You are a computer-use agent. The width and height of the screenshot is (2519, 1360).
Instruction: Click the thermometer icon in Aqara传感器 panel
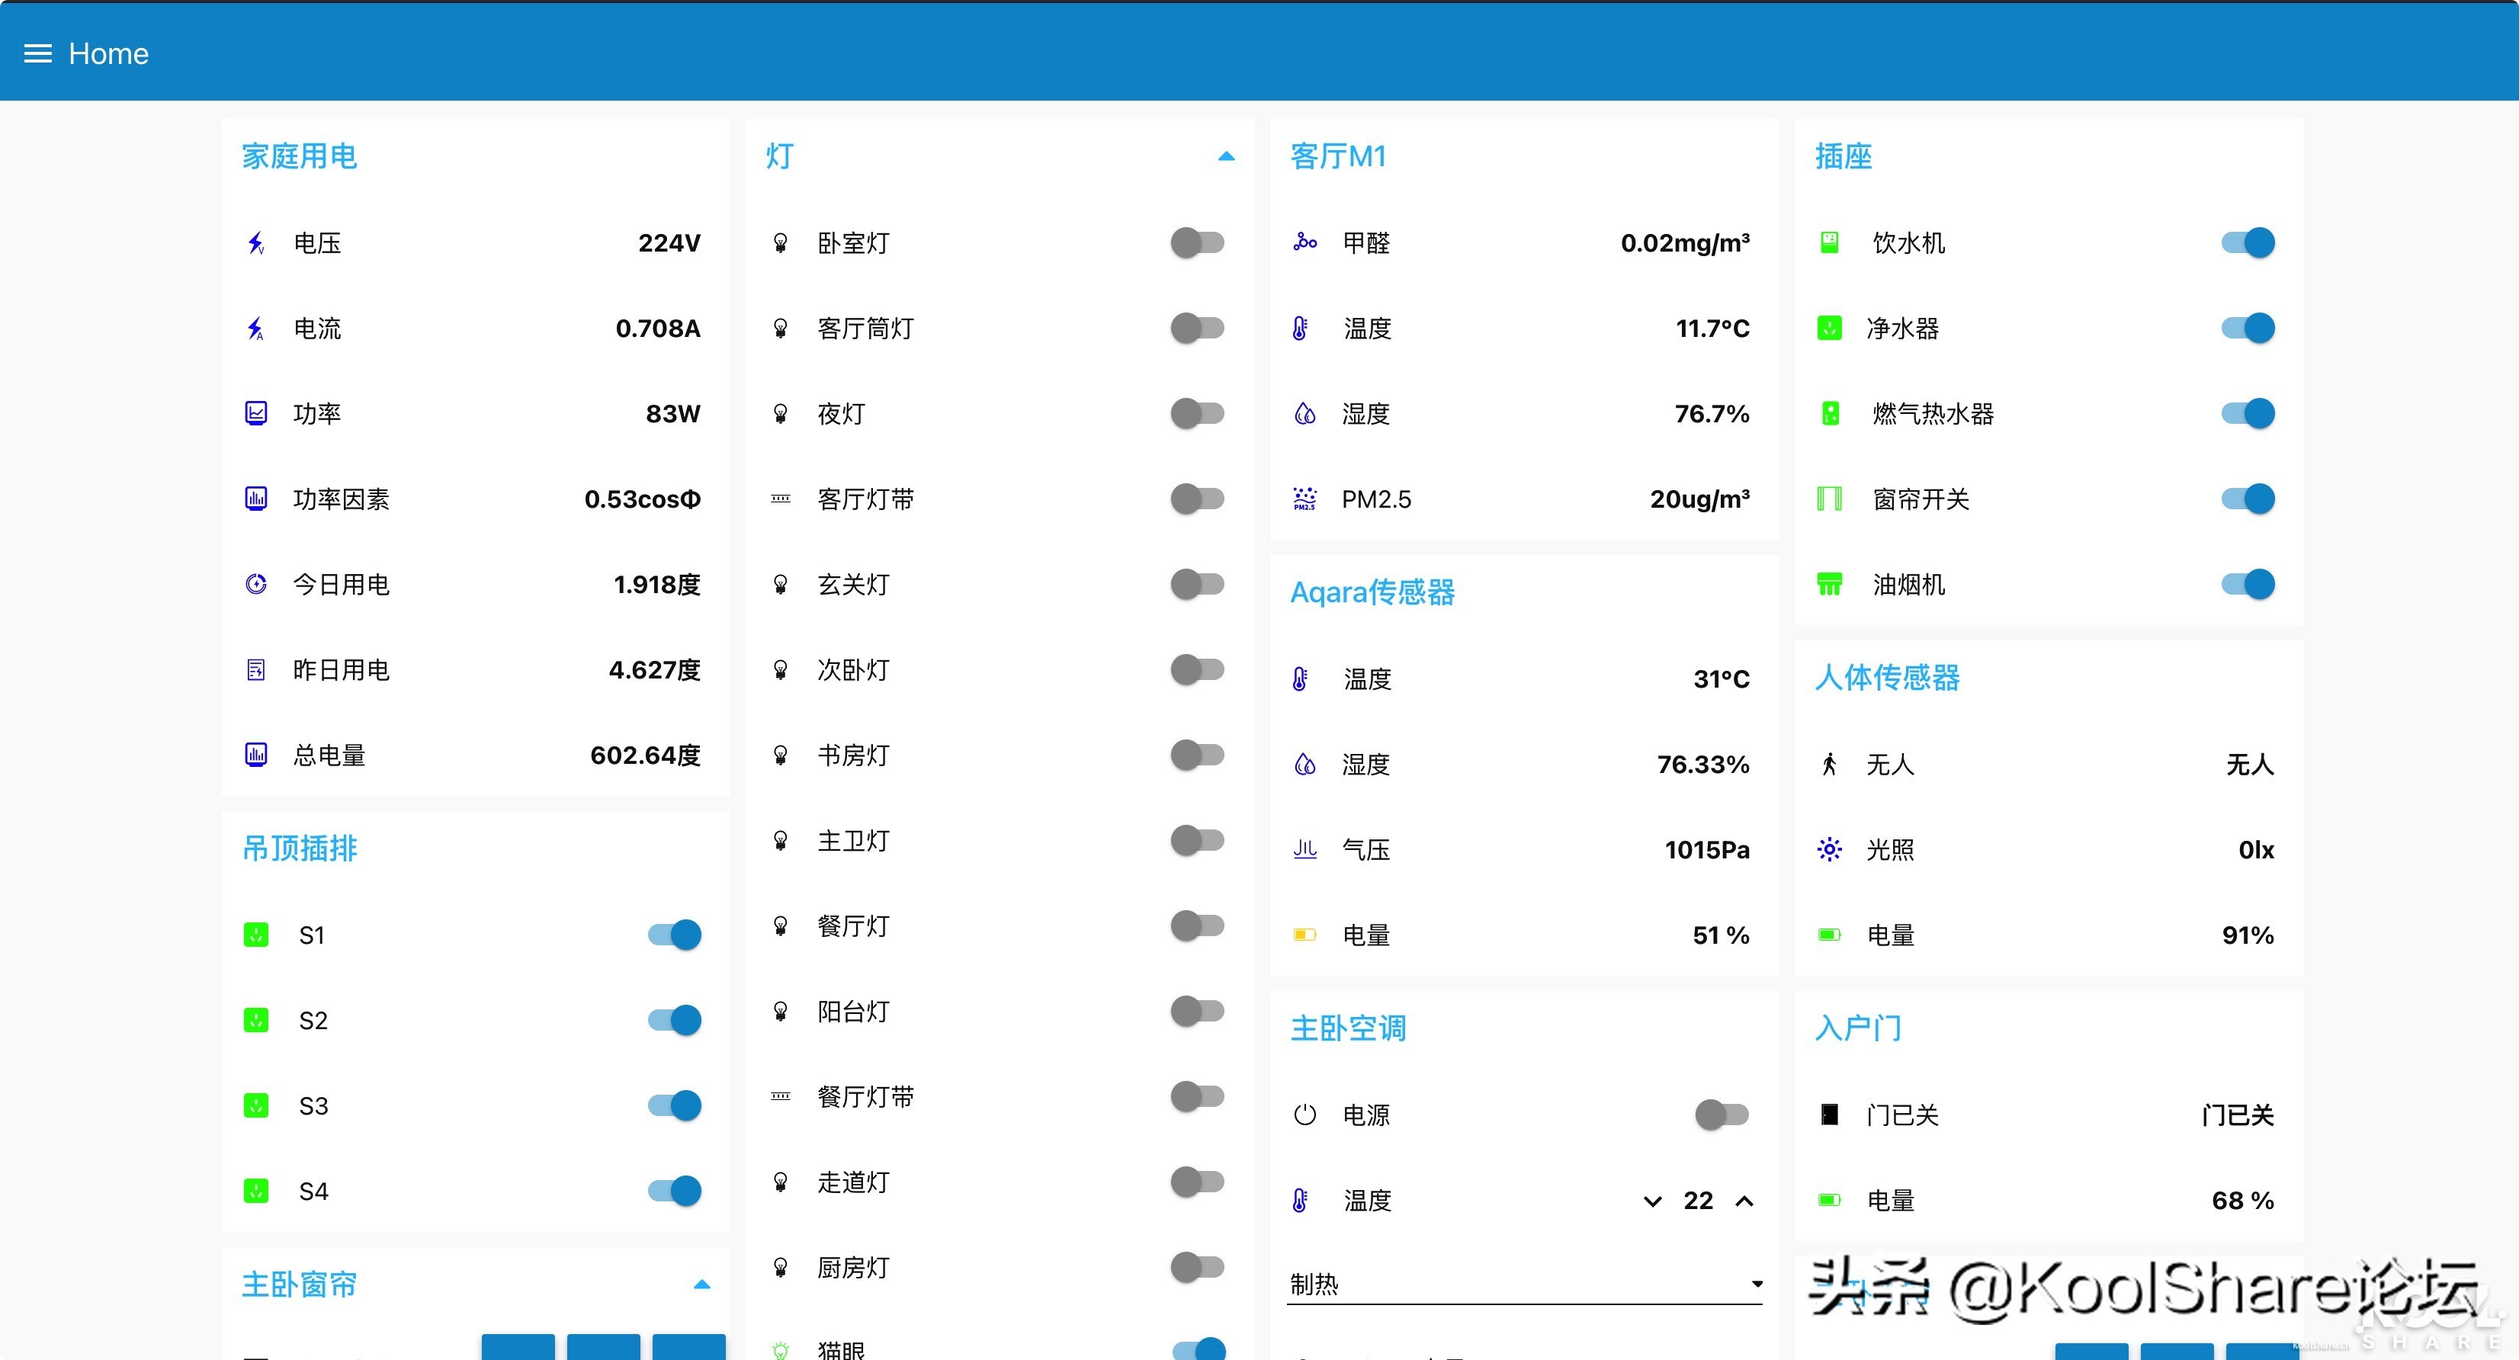pos(1300,678)
